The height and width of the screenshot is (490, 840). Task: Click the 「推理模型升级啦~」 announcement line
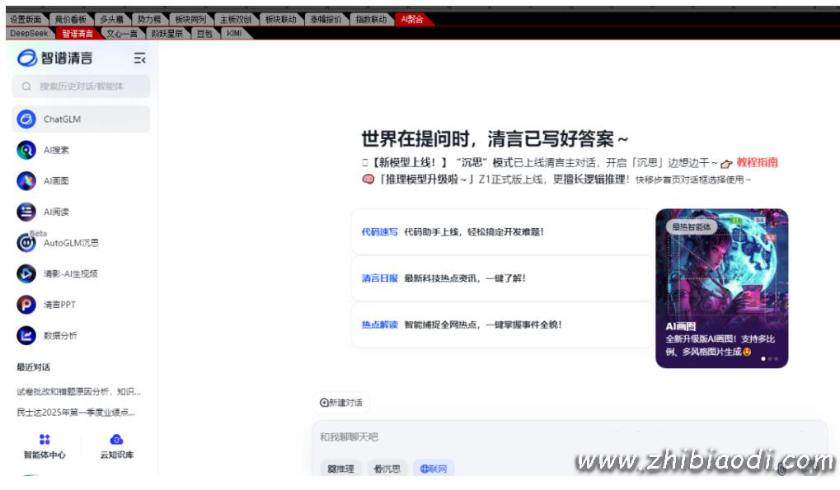556,180
